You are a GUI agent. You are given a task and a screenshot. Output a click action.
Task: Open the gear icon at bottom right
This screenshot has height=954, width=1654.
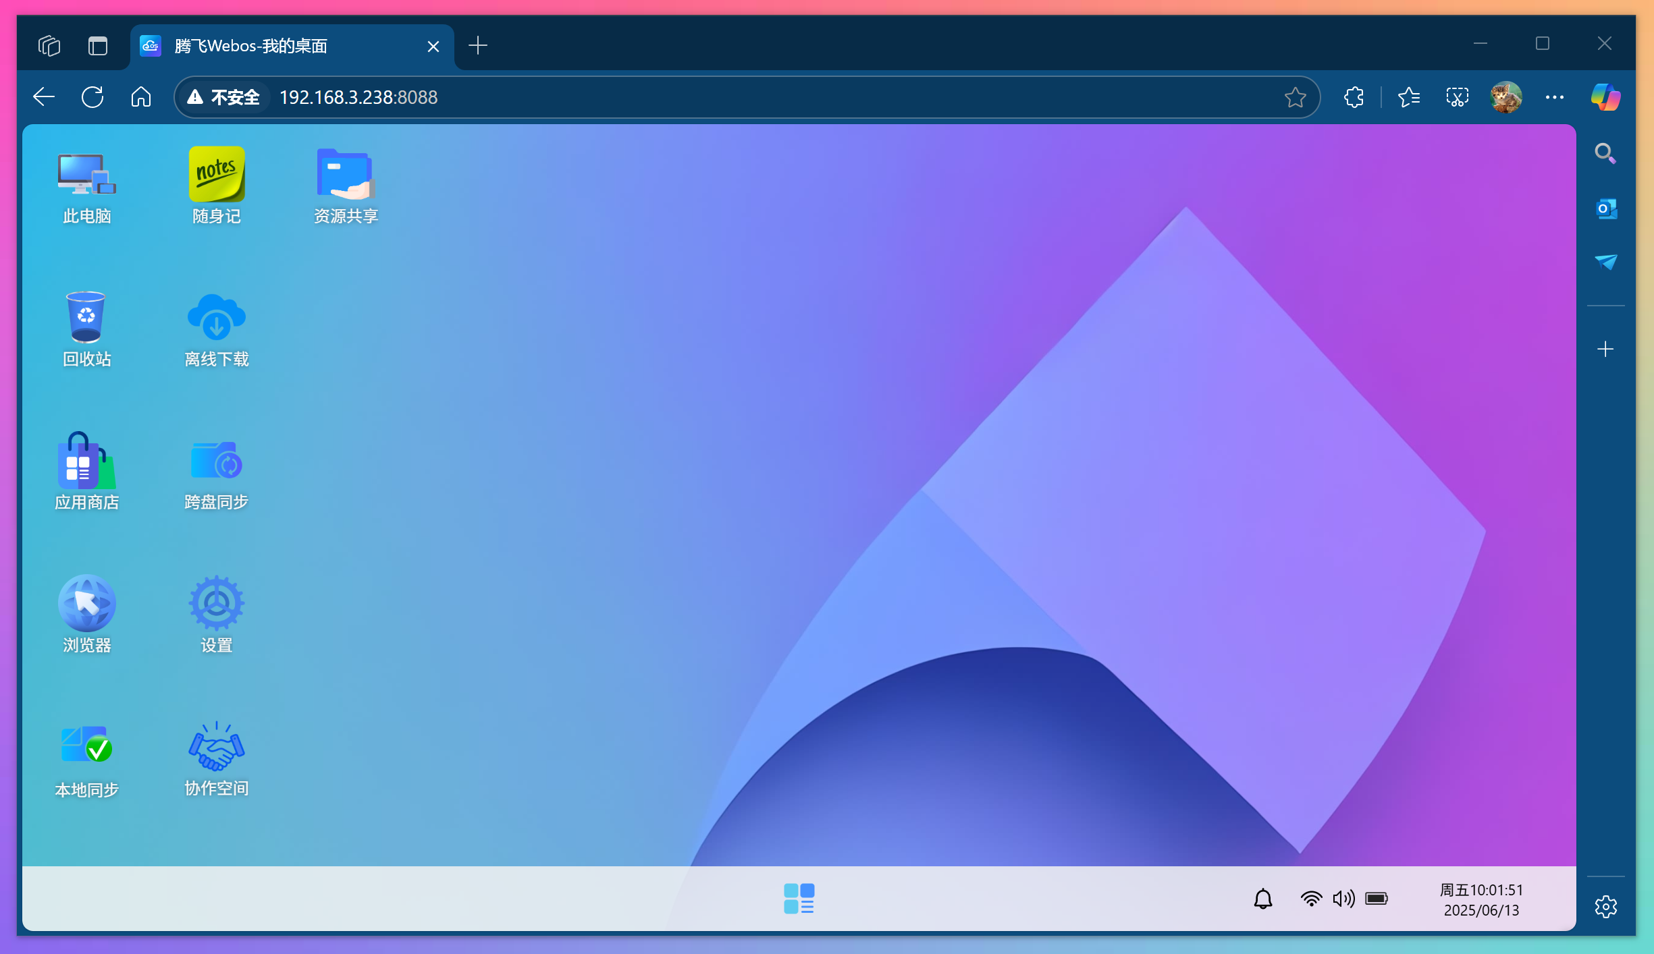[x=1605, y=907]
